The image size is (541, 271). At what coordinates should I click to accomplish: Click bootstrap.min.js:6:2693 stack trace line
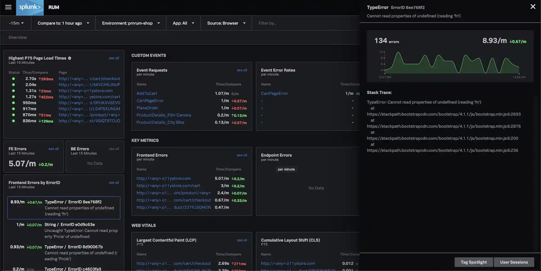[444, 114]
